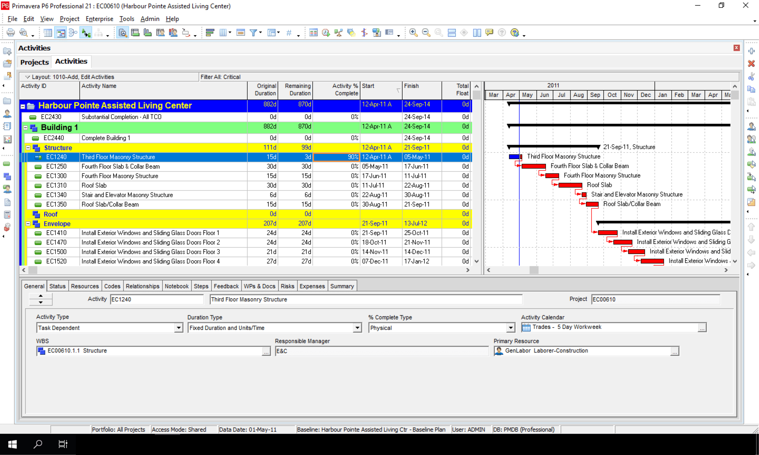Browse Activity Calendar ellipsis button
The image size is (759, 455).
coord(702,328)
